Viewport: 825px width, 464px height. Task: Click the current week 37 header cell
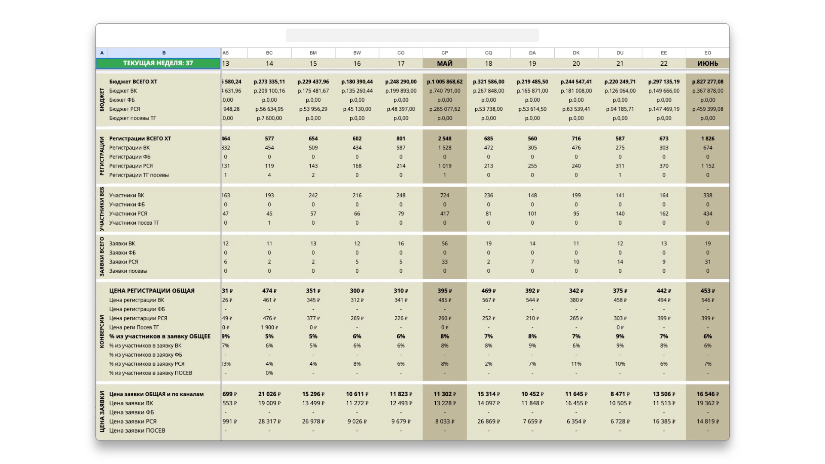[158, 63]
